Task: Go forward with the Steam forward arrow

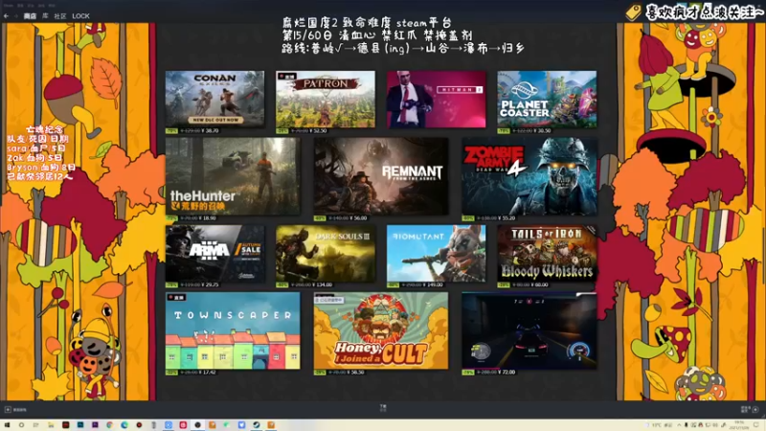Action: (15, 16)
